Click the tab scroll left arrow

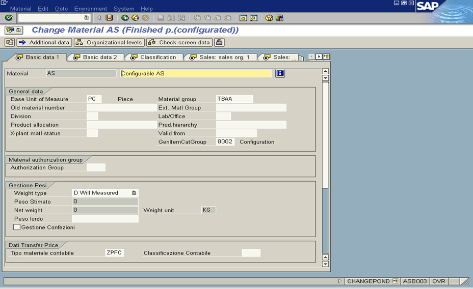click(311, 56)
